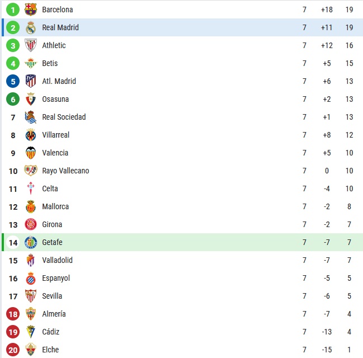Open the Osasuna team link
Viewport: 363px width, 358px height.
(55, 99)
